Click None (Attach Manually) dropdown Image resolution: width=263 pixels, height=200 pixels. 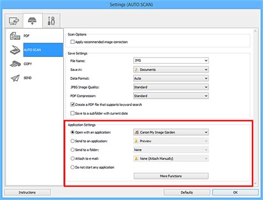pyautogui.click(x=171, y=158)
